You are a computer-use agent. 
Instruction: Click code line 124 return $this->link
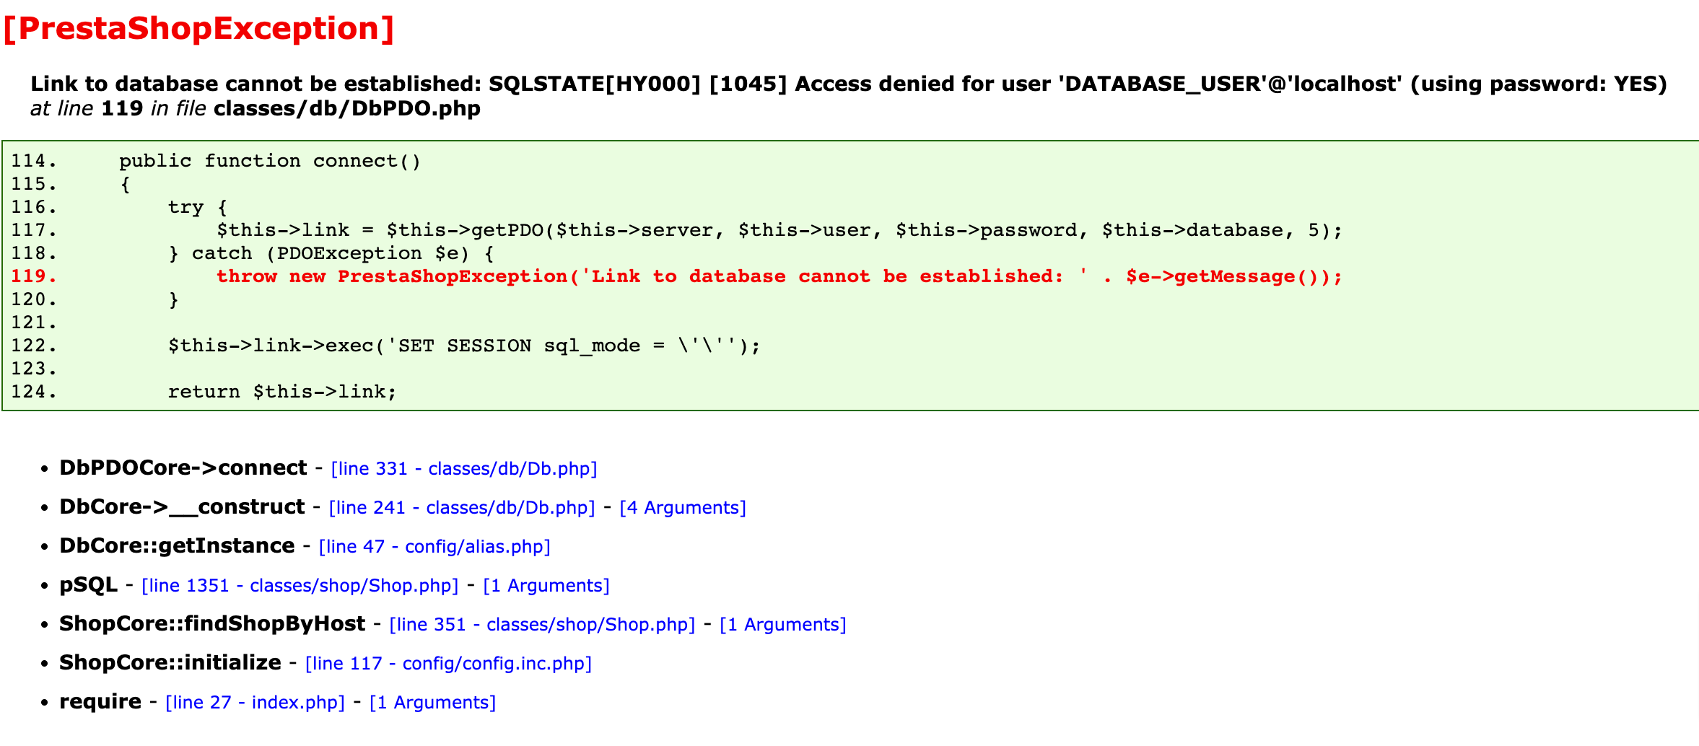282,392
